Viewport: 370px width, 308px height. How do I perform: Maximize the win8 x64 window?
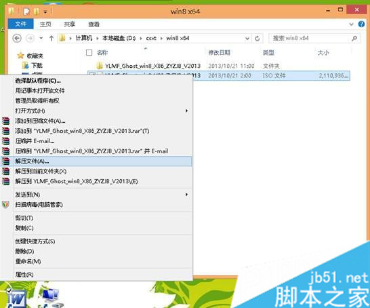[x=340, y=9]
